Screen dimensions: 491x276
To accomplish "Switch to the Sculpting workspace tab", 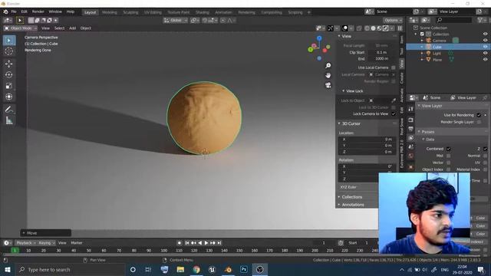I will click(130, 12).
